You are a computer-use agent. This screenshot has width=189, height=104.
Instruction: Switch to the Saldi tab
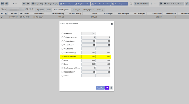click(x=49, y=10)
